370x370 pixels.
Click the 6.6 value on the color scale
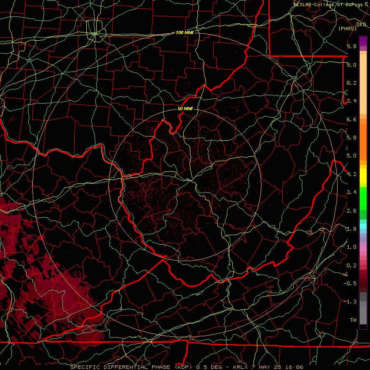[x=351, y=119]
